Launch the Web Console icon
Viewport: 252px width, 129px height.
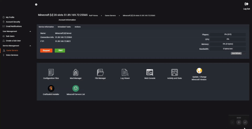click(x=150, y=72)
